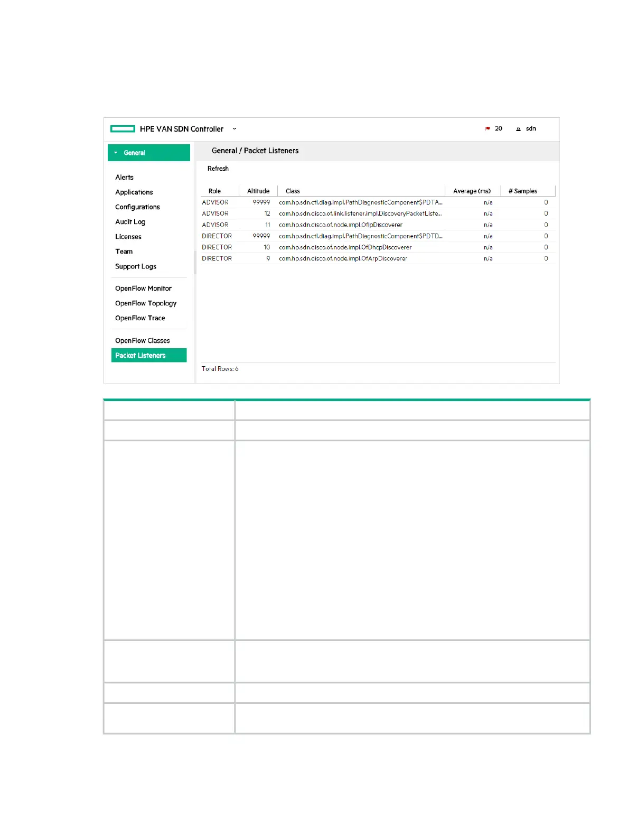Click the Total Rows: 6 footer text

pyautogui.click(x=220, y=369)
